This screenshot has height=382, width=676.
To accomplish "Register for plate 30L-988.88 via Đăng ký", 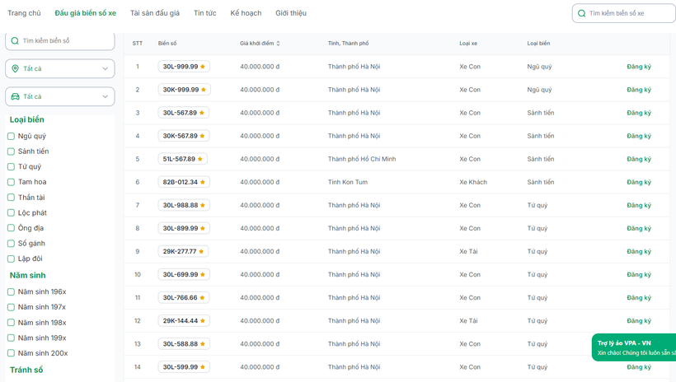I will coord(638,205).
